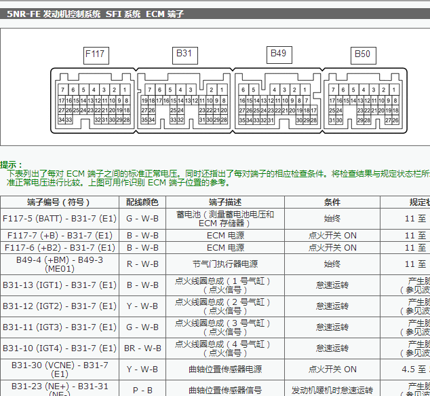Click description 蓄电池（测量蓄电池电压和 ECM 存储器）

(x=225, y=219)
